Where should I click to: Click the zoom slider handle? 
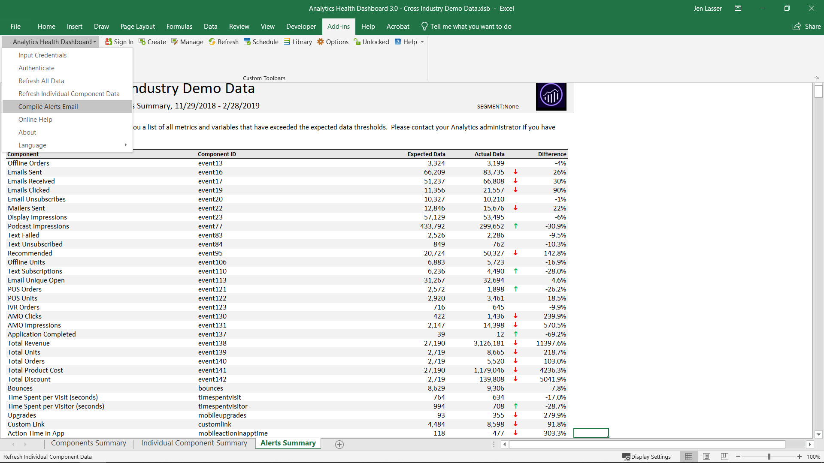(769, 457)
